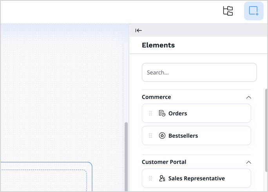The width and height of the screenshot is (268, 192).
Task: Click the Bestsellers star badge icon
Action: click(x=162, y=136)
